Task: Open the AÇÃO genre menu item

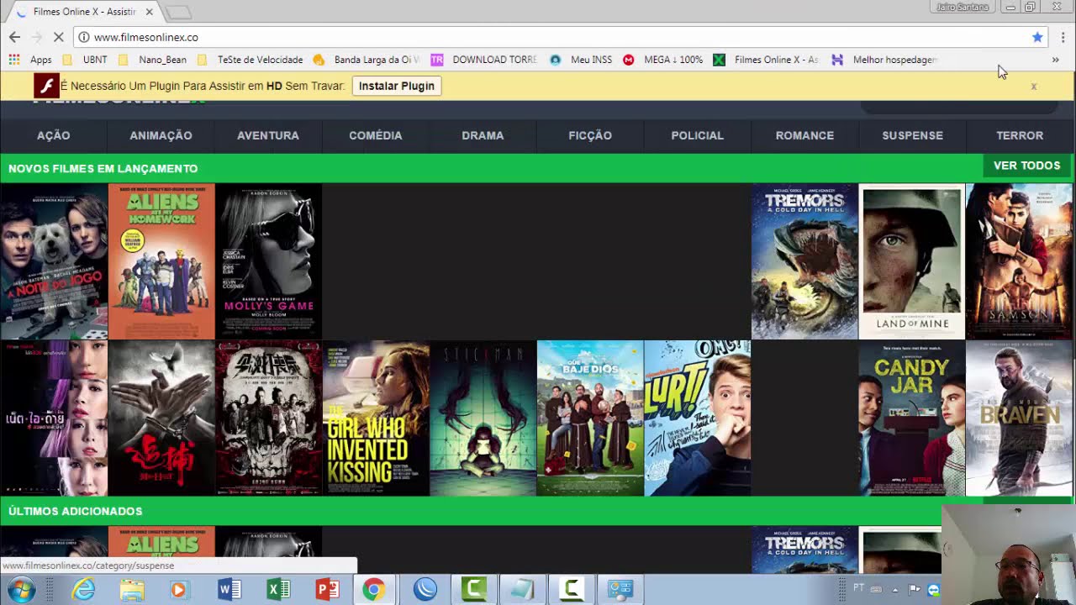Action: pyautogui.click(x=53, y=135)
